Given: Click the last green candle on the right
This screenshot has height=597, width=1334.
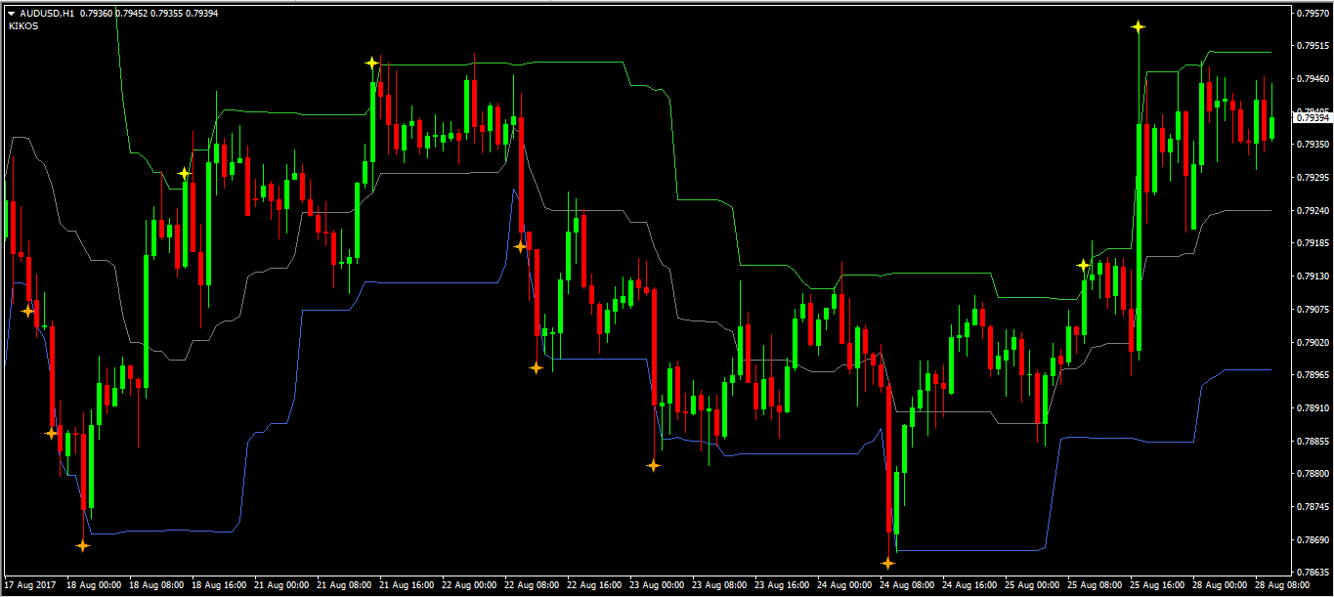Looking at the screenshot, I should (x=1271, y=127).
